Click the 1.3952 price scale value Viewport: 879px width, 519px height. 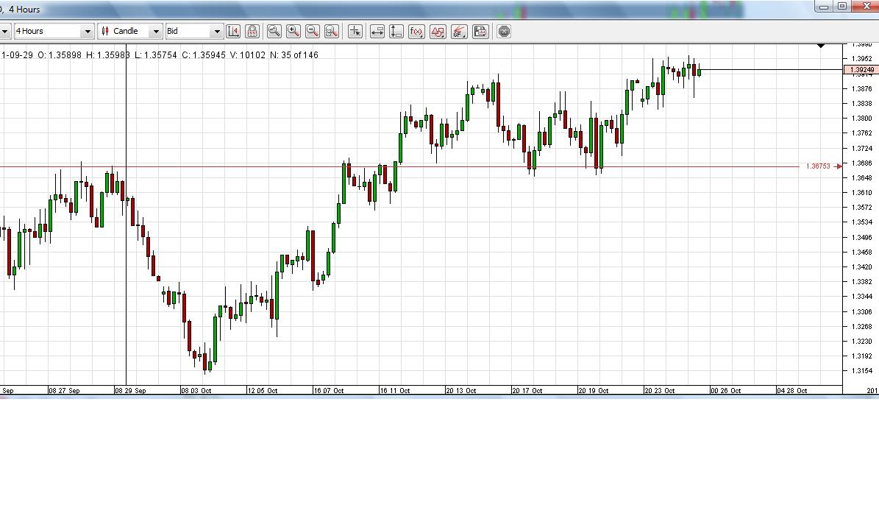tap(861, 59)
